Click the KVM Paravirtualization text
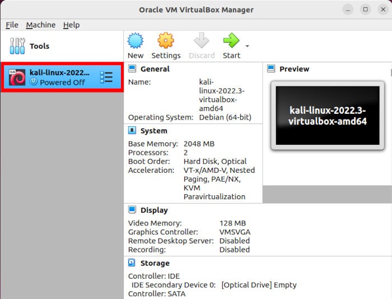 point(214,192)
